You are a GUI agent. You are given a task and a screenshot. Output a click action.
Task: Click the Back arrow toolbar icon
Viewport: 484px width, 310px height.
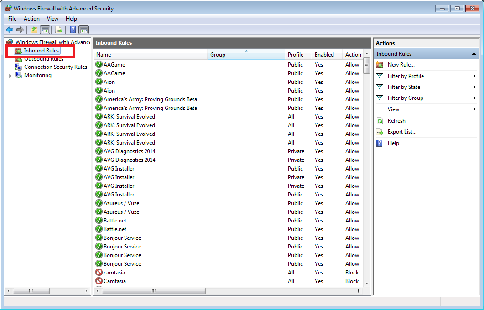(10, 30)
